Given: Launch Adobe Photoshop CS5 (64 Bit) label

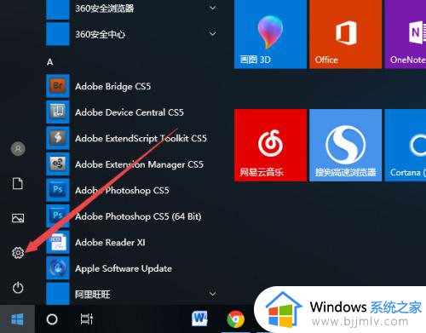Looking at the screenshot, I should [x=138, y=216].
